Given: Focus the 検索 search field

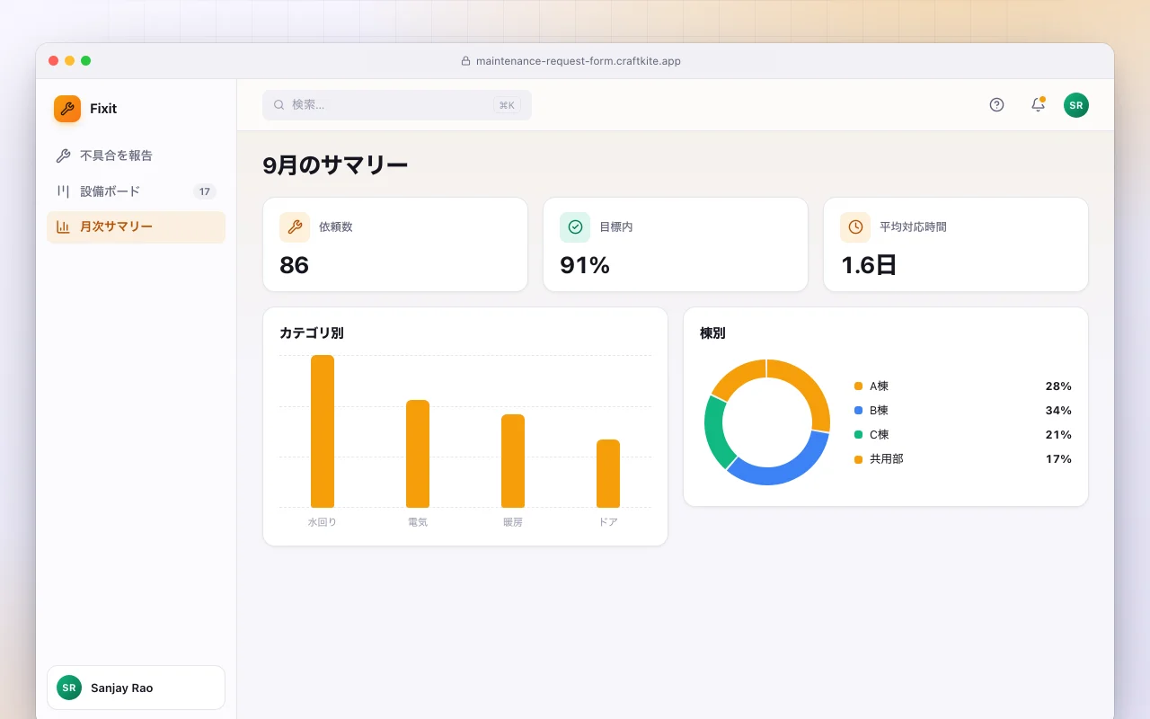Looking at the screenshot, I should [397, 105].
